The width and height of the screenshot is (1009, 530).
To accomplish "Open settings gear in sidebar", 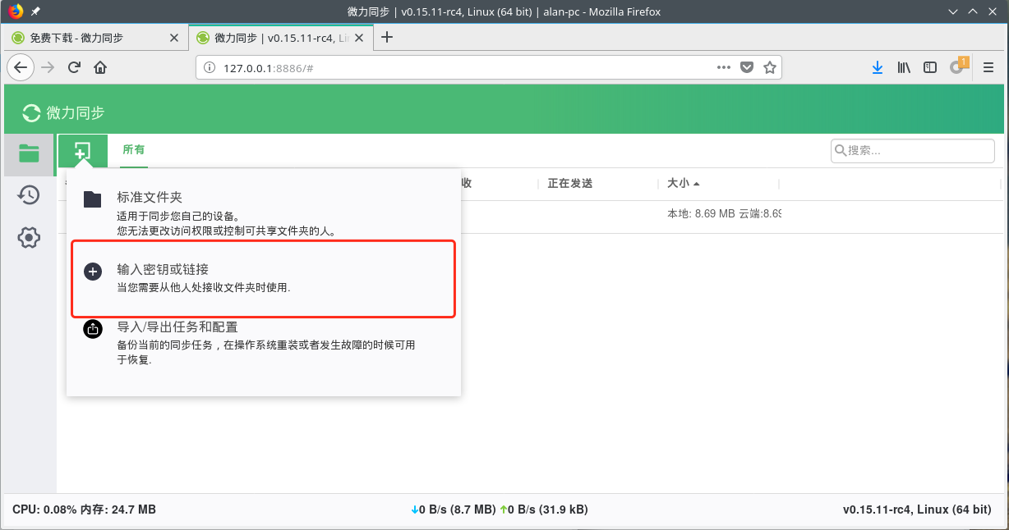I will point(29,238).
